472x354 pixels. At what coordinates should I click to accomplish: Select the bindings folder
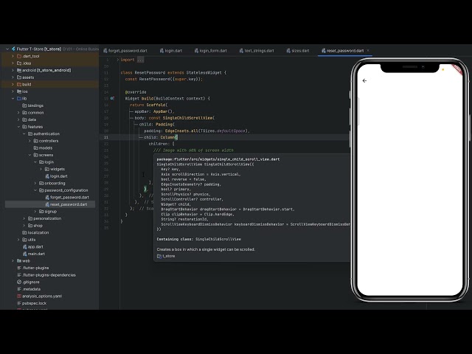point(32,105)
